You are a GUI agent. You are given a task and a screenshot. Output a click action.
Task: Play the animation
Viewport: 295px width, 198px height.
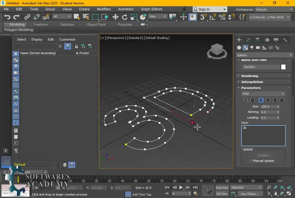tap(181, 187)
